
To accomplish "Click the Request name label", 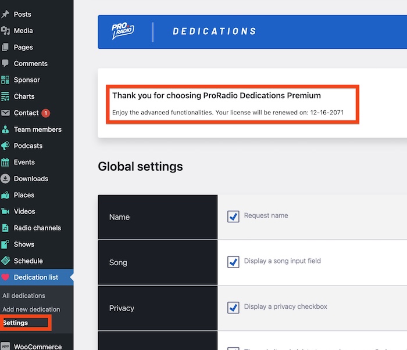I will (266, 215).
